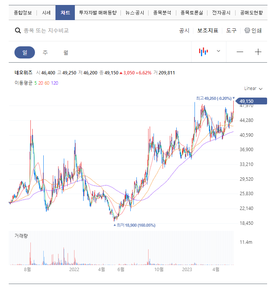
Task: Click the 인쇄 print label
Action: pos(256,30)
